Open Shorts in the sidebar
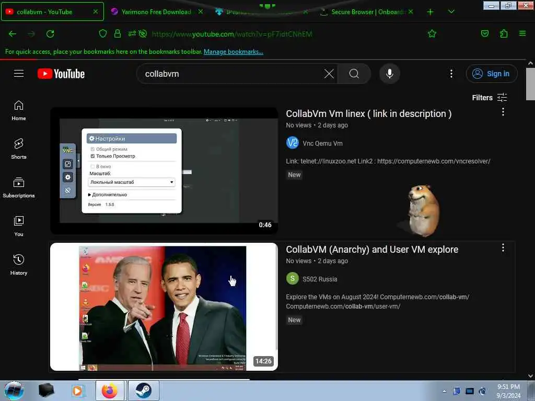 19,149
